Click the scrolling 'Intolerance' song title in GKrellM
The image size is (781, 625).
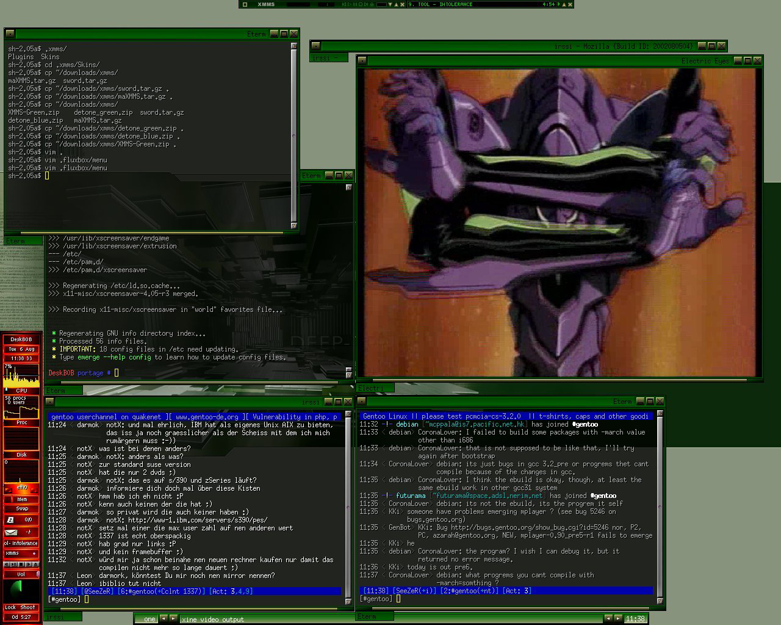coord(21,543)
